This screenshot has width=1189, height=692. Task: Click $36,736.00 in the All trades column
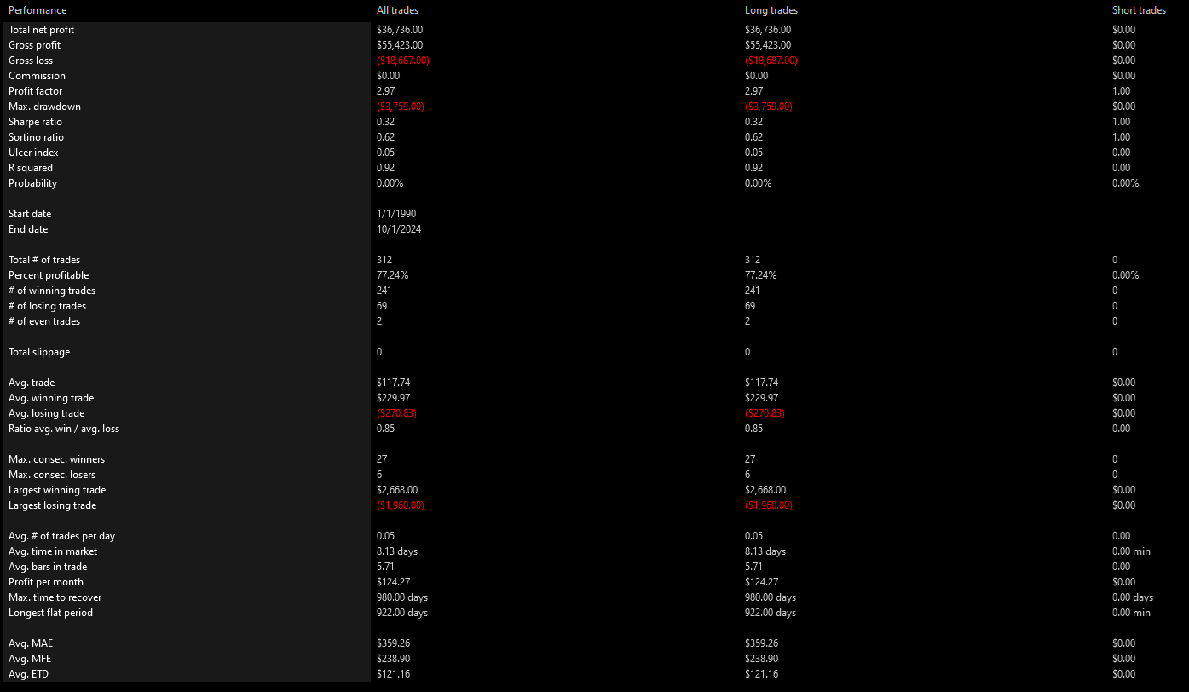coord(400,30)
